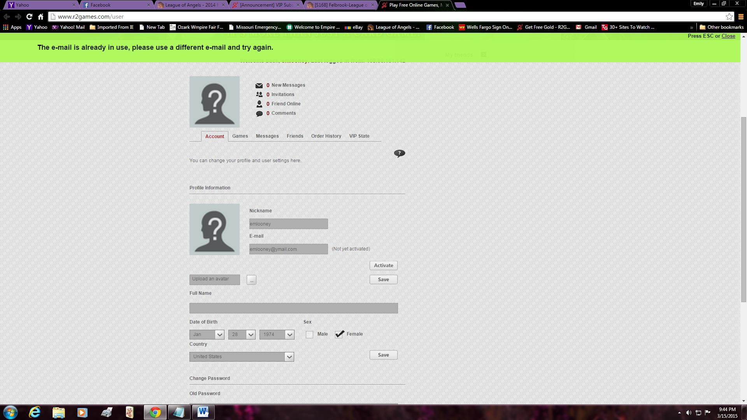Open the VIP State tab
747x420 pixels.
coord(359,136)
